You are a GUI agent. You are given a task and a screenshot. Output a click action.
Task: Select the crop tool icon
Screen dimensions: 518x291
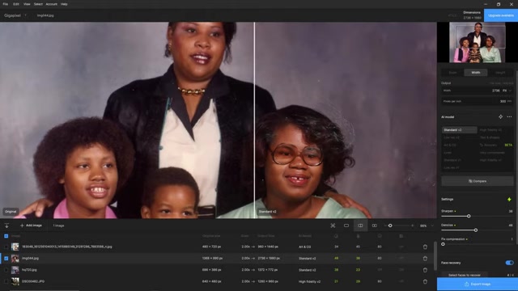click(x=333, y=226)
